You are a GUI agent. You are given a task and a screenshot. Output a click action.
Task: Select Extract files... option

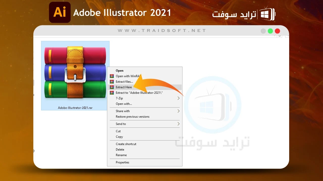point(145,82)
